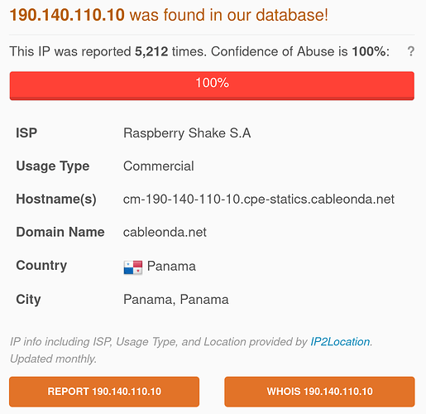This screenshot has height=414, width=426.
Task: Open the IP2Location link
Action: (x=340, y=342)
